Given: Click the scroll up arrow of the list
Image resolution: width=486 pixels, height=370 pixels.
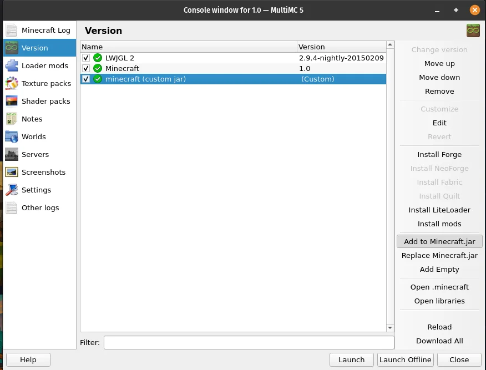Looking at the screenshot, I should [390, 45].
